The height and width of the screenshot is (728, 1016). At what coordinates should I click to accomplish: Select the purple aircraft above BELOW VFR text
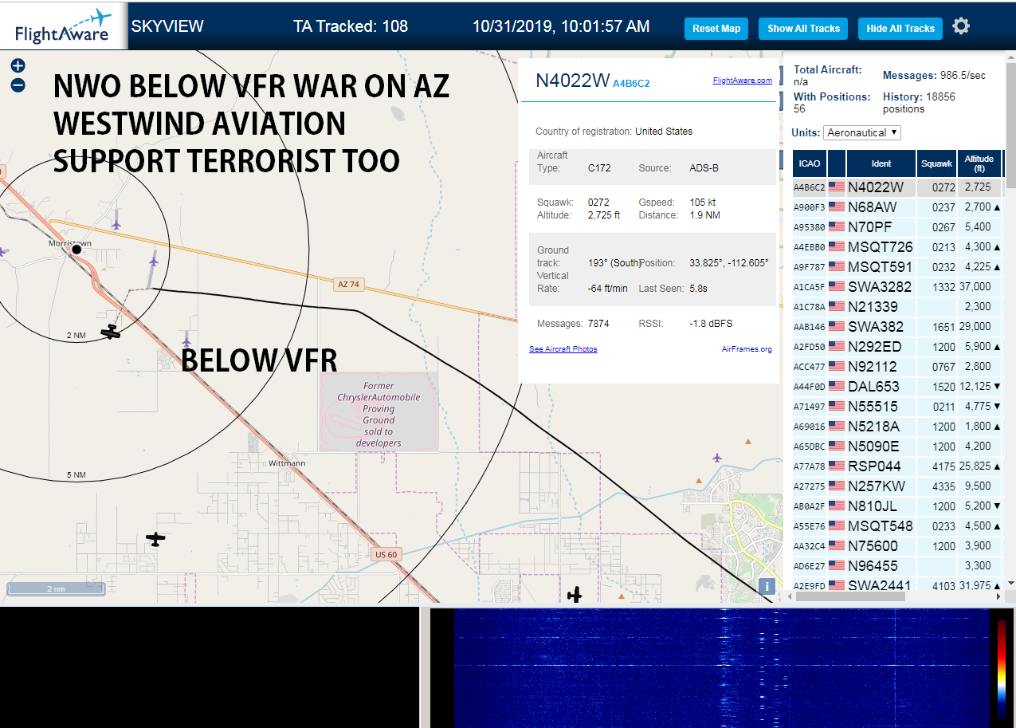coord(186,340)
